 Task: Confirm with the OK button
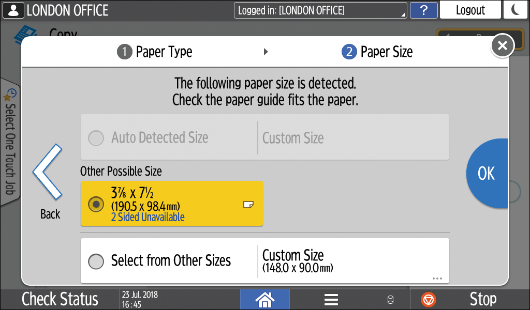[x=487, y=174]
